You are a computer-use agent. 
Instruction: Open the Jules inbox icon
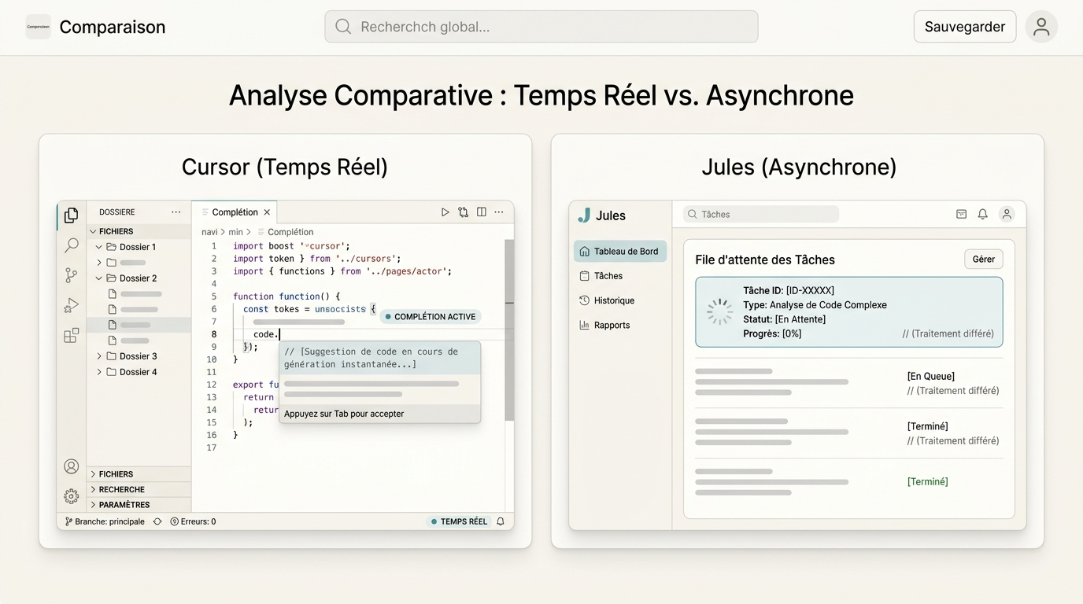(961, 214)
